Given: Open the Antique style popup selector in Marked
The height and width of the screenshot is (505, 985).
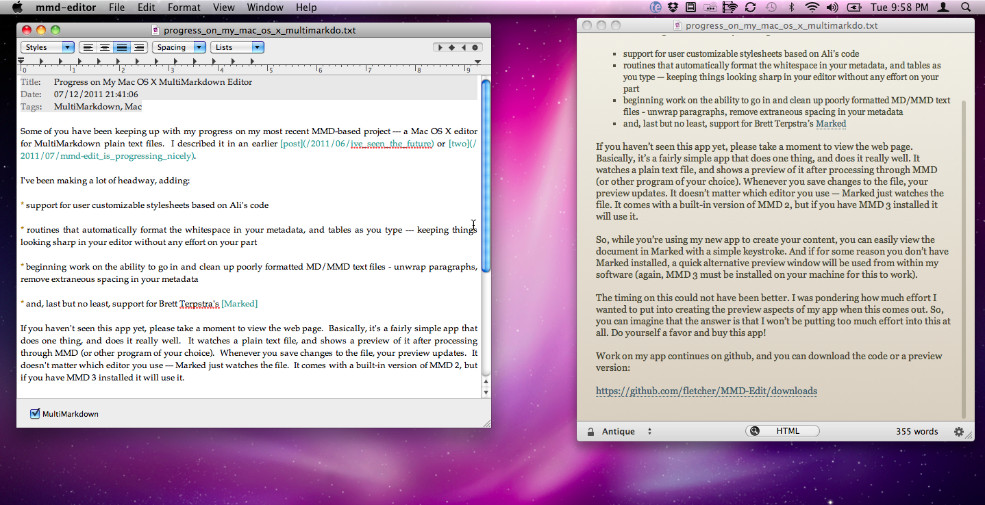Looking at the screenshot, I should coord(627,432).
